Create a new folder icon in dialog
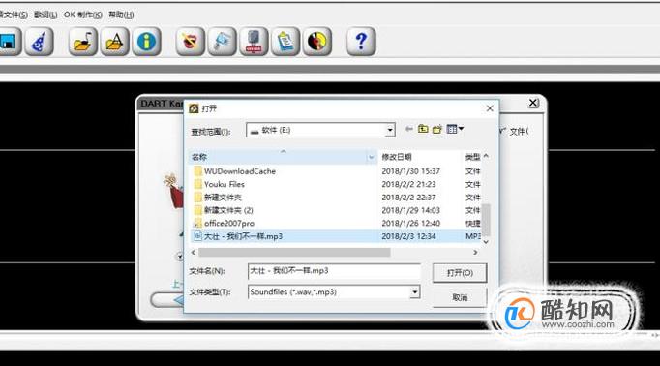 [x=437, y=129]
